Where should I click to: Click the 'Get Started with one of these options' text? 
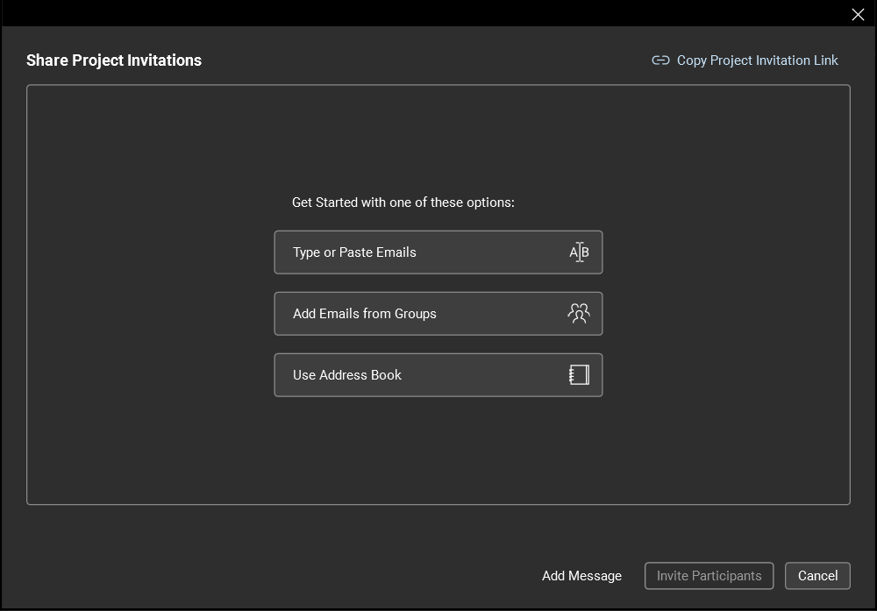[403, 202]
